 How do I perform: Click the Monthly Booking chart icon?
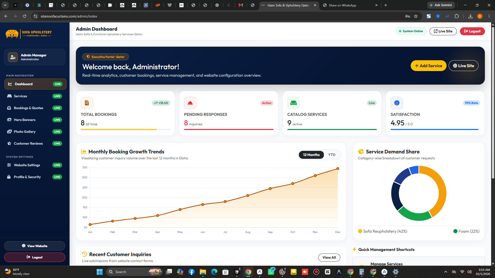pyautogui.click(x=84, y=152)
